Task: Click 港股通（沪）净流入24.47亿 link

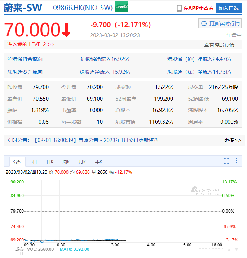Action: click(199, 59)
